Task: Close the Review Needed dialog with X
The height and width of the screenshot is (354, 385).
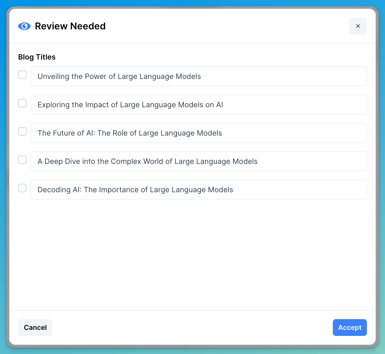Action: (x=358, y=26)
